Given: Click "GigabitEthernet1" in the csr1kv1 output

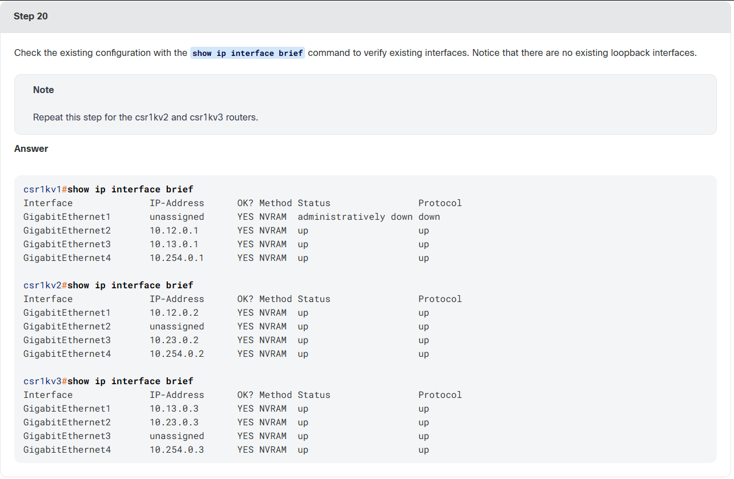Looking at the screenshot, I should tap(67, 217).
